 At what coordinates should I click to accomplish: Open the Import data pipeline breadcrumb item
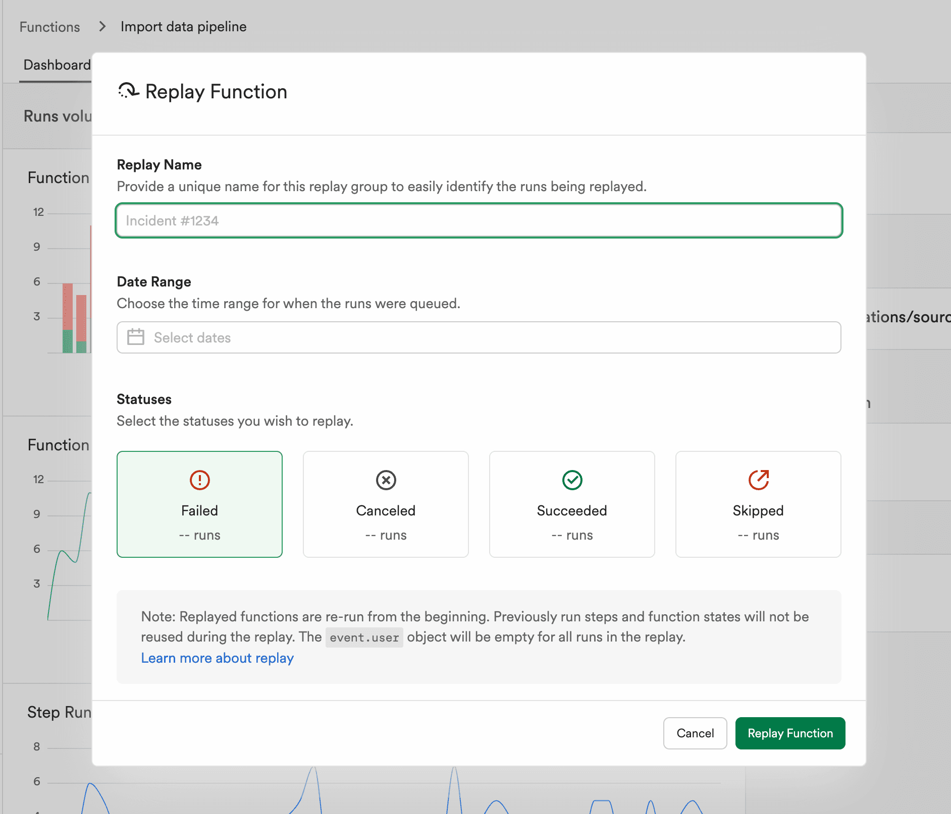pyautogui.click(x=183, y=26)
